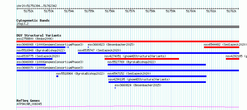Click blue bar under esv3646069
247x110 pixels.
[31, 64]
